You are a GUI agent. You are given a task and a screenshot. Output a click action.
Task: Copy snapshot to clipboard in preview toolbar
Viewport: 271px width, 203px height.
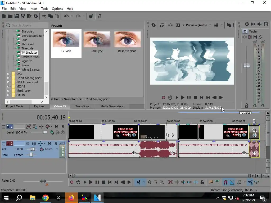[229, 25]
